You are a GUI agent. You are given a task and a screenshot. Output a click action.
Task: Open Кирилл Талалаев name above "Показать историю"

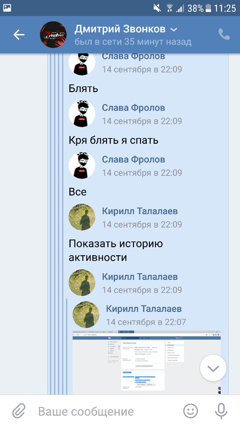[140, 211]
